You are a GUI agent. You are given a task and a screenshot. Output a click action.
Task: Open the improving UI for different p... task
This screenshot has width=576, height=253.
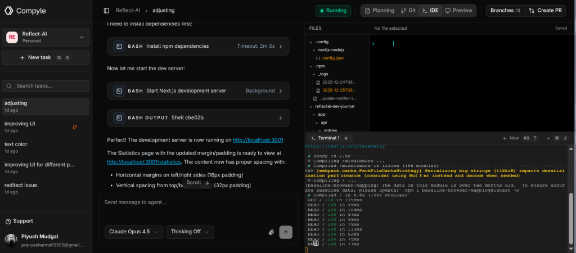tap(46, 168)
